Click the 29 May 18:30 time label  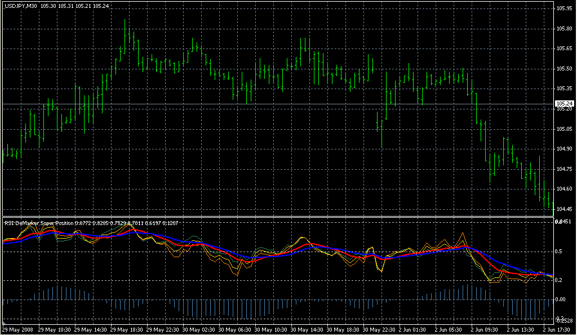coord(127,329)
